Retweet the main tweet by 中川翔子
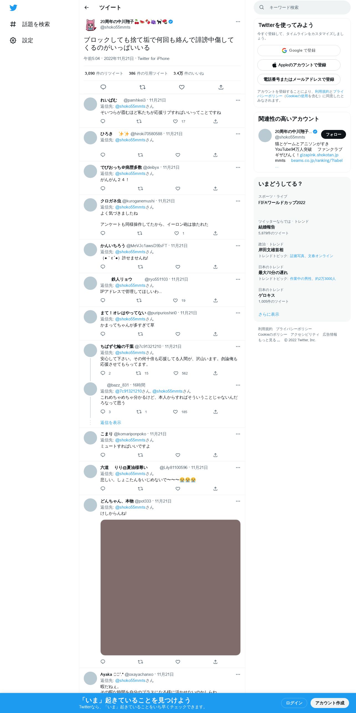 pyautogui.click(x=143, y=87)
